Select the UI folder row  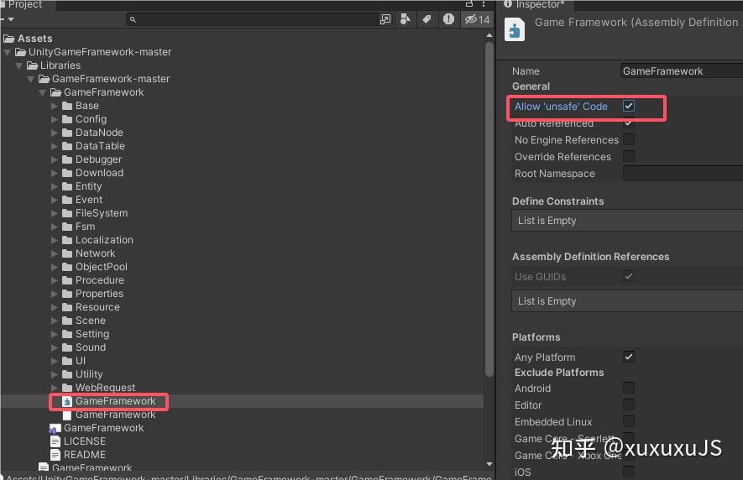(x=242, y=361)
